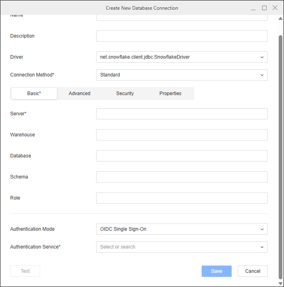
Task: Click into the Warehouse text field
Action: (181, 135)
